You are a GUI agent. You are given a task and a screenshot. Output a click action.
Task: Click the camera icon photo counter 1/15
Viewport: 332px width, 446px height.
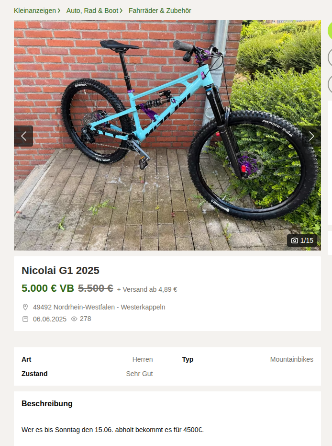(302, 240)
